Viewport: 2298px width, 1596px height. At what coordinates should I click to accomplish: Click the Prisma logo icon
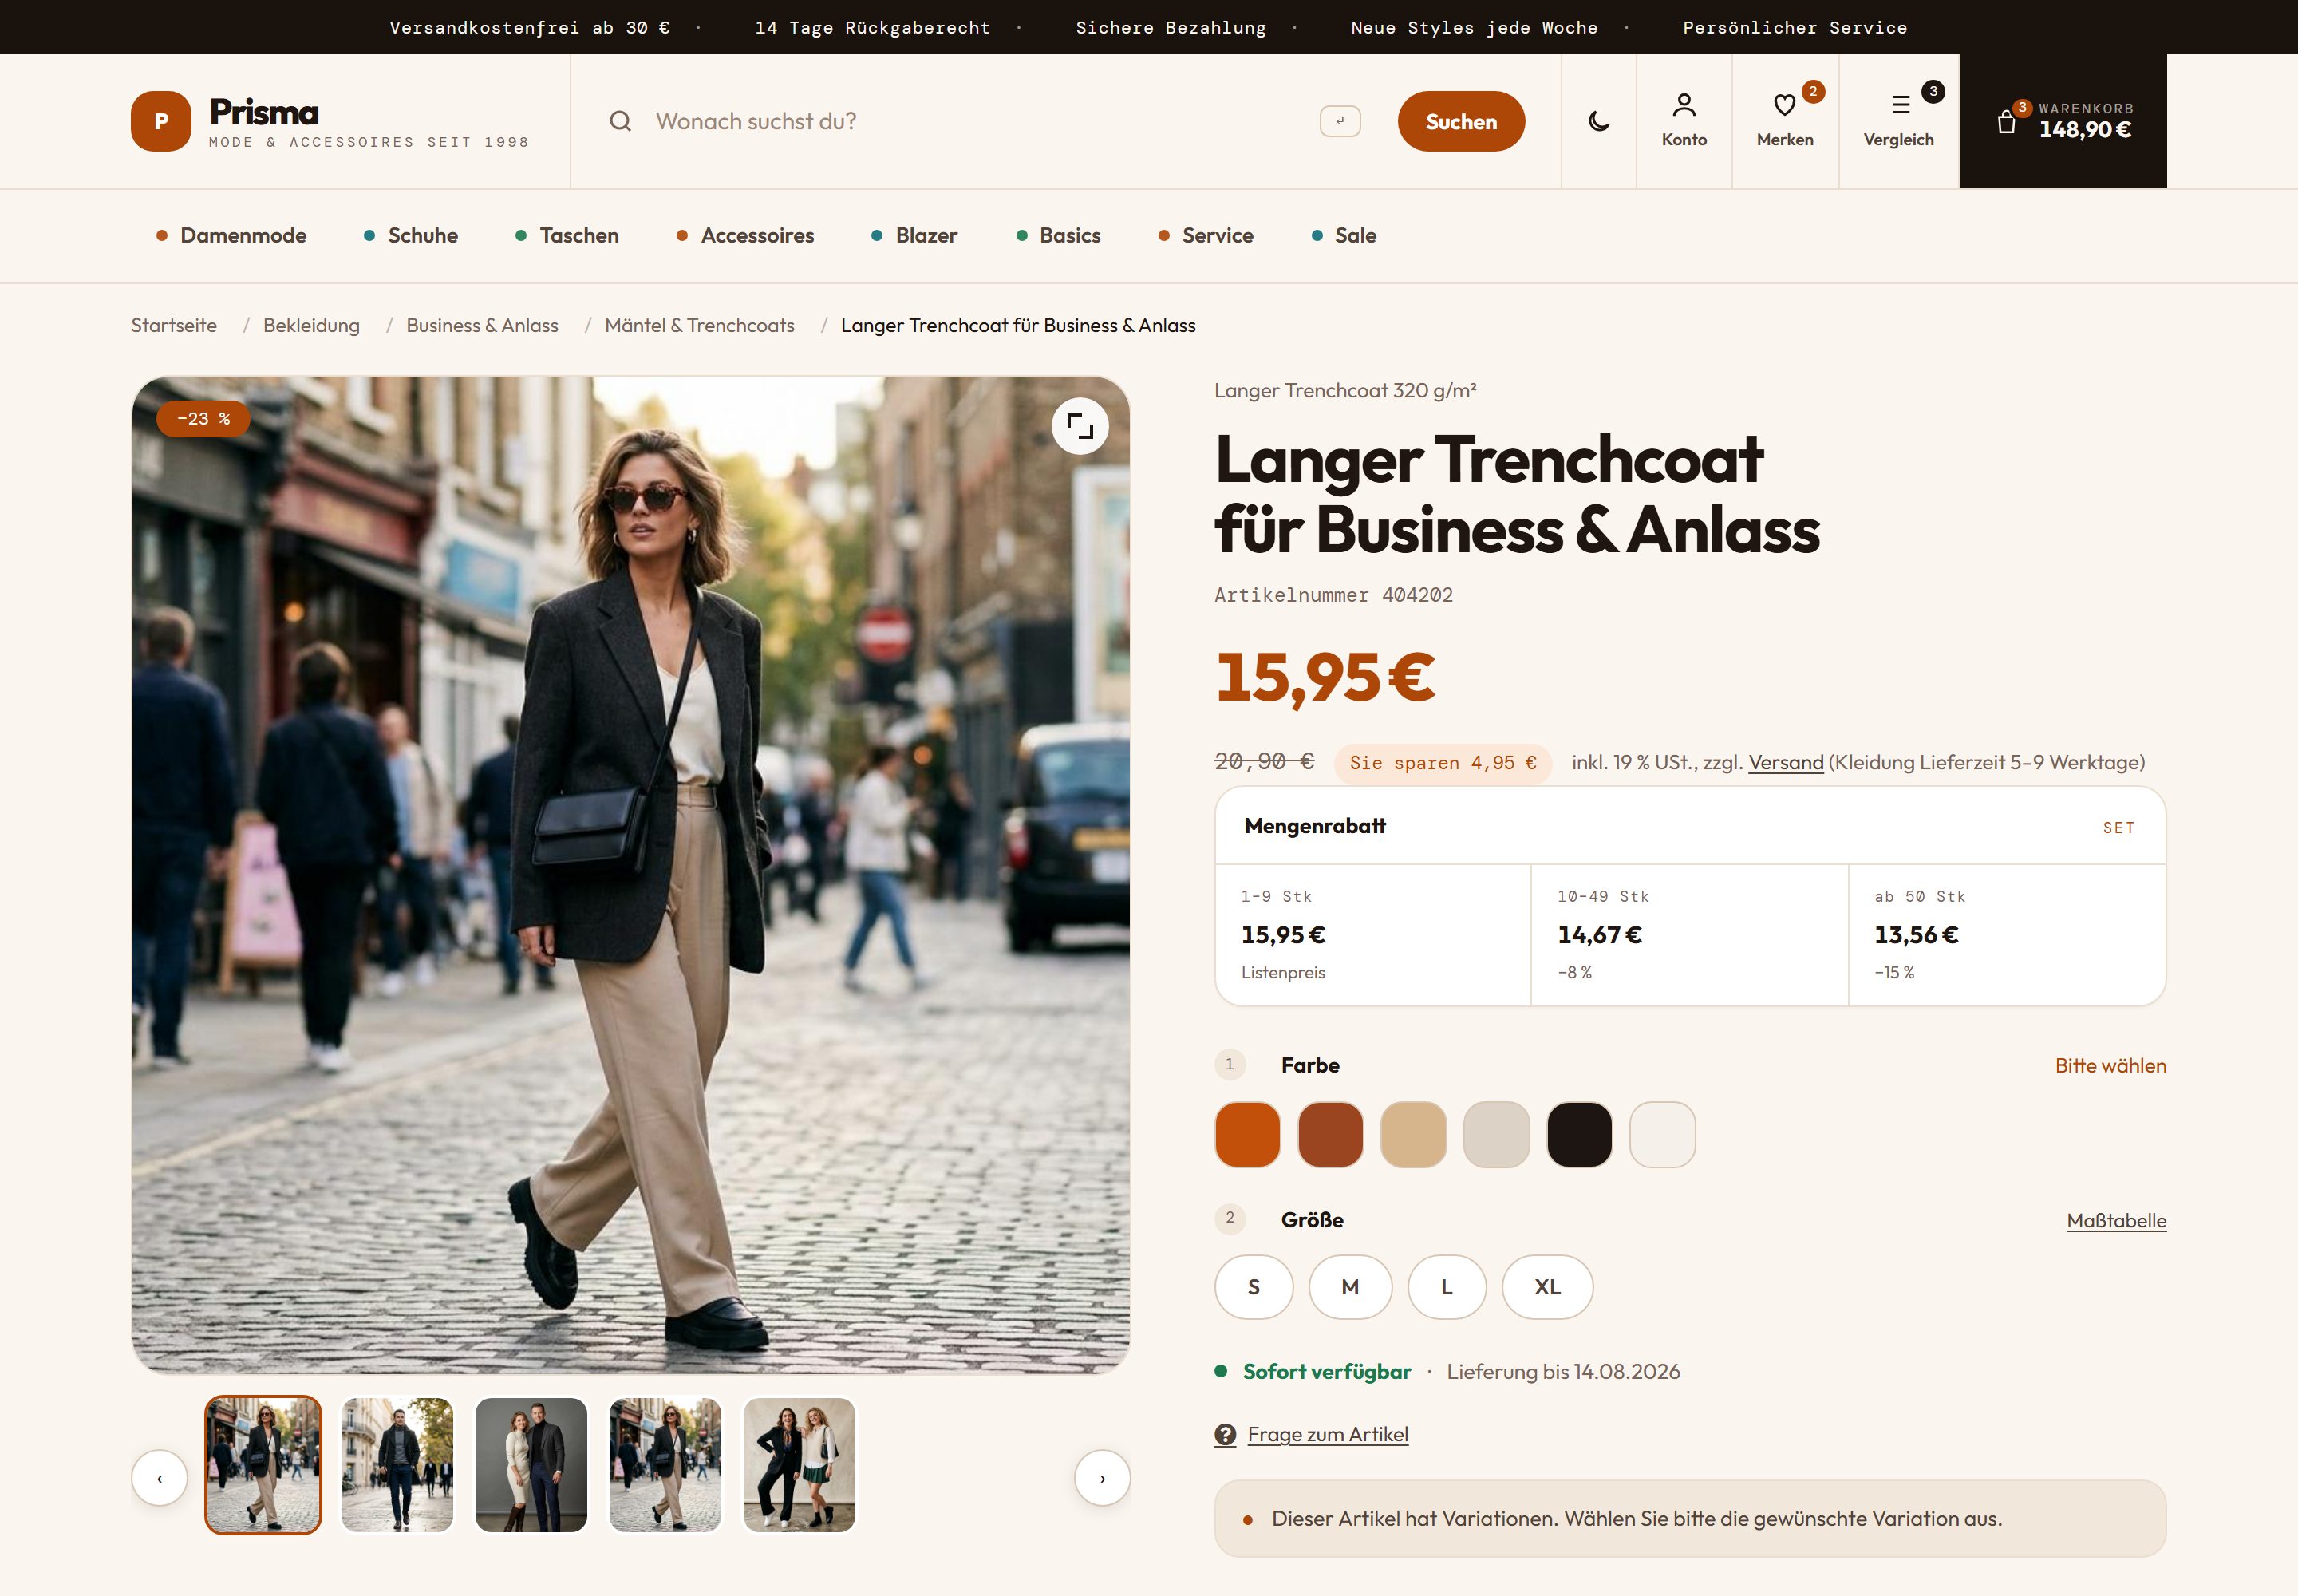pyautogui.click(x=160, y=121)
